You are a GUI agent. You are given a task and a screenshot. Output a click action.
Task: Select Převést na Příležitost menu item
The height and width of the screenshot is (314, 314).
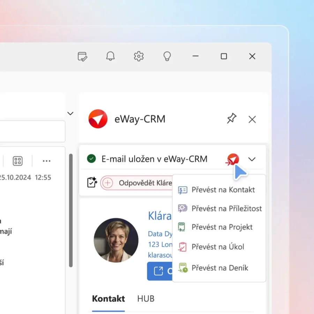point(219,209)
